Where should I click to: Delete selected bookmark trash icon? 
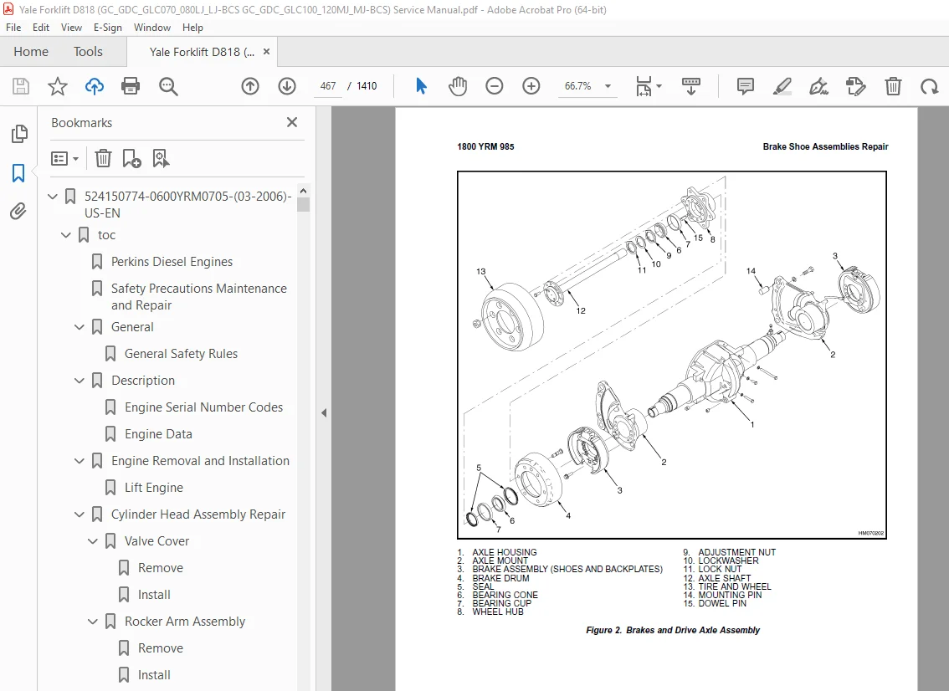(x=103, y=159)
